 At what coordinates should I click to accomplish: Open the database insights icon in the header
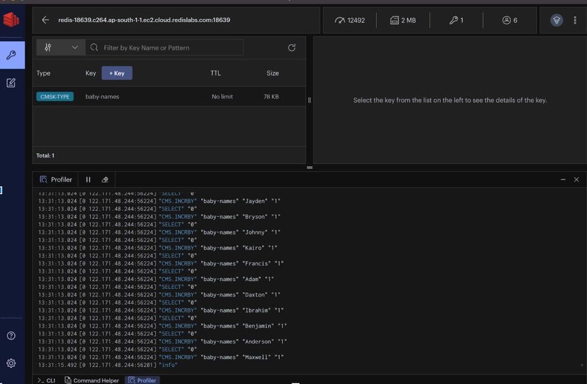click(x=556, y=20)
